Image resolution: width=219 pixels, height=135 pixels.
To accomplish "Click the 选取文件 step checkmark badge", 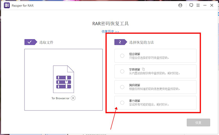I will click(x=31, y=42).
